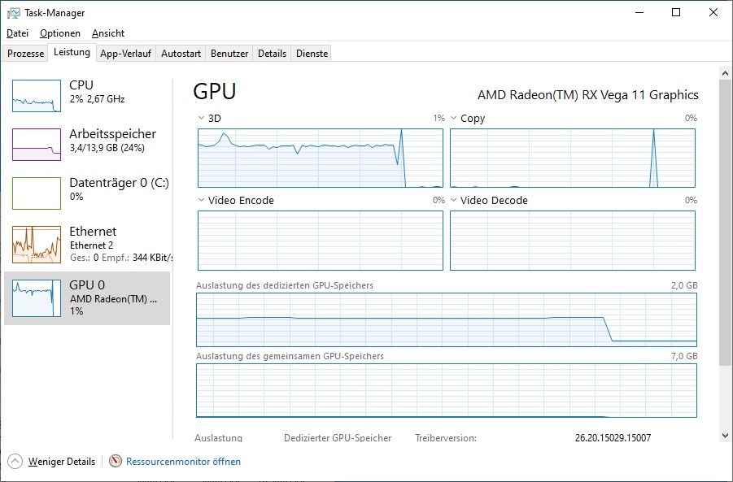Switch to the Autostart tab
The width and height of the screenshot is (733, 482).
coord(181,54)
